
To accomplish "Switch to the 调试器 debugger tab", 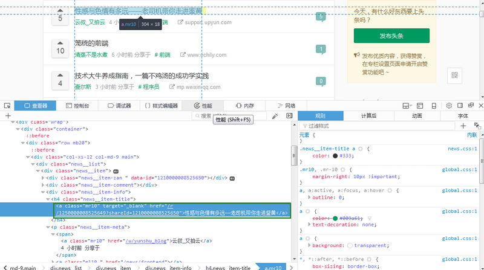I will click(x=119, y=106).
